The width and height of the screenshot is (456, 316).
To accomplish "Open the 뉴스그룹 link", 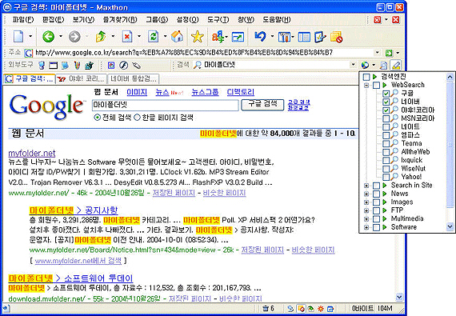I will pyautogui.click(x=205, y=93).
